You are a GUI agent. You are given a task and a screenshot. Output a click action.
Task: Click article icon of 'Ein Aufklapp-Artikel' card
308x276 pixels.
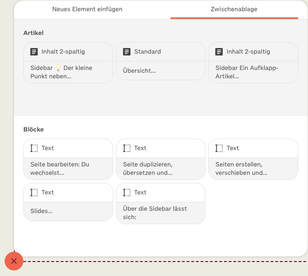(x=219, y=52)
